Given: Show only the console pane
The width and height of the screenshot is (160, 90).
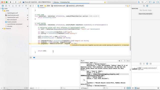Looking at the screenshot, I should point(129,88).
